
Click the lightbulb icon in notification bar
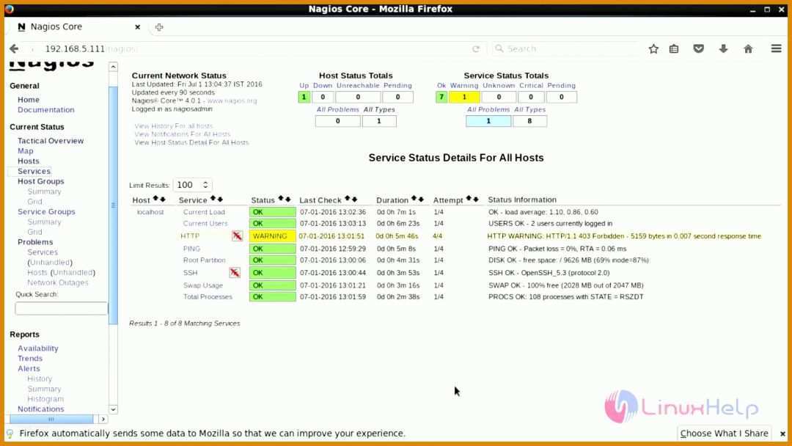pos(10,434)
